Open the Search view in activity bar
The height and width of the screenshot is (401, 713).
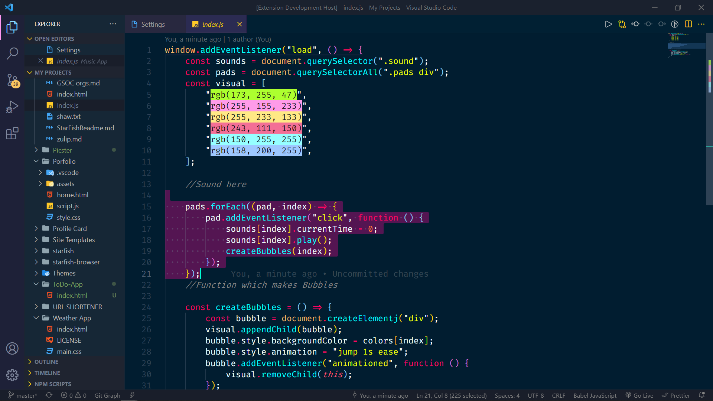click(12, 53)
